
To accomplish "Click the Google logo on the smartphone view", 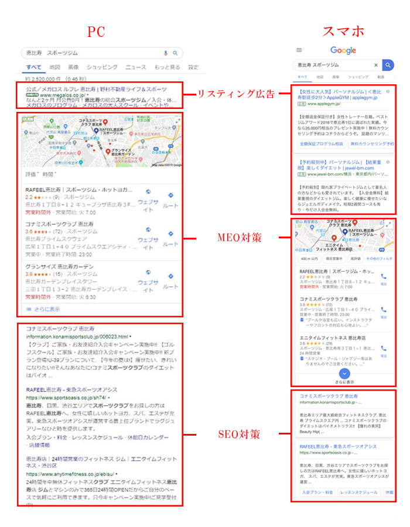I will [x=343, y=50].
